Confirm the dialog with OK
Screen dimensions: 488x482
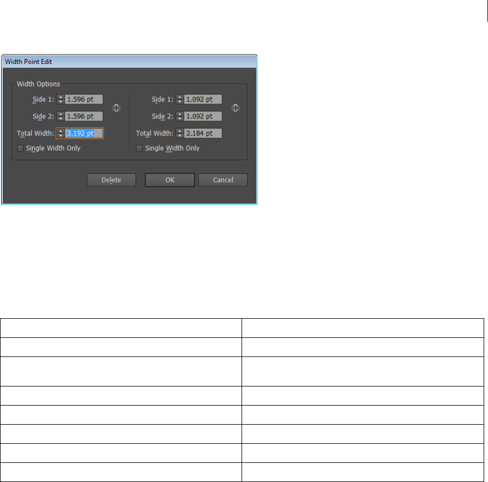(170, 180)
